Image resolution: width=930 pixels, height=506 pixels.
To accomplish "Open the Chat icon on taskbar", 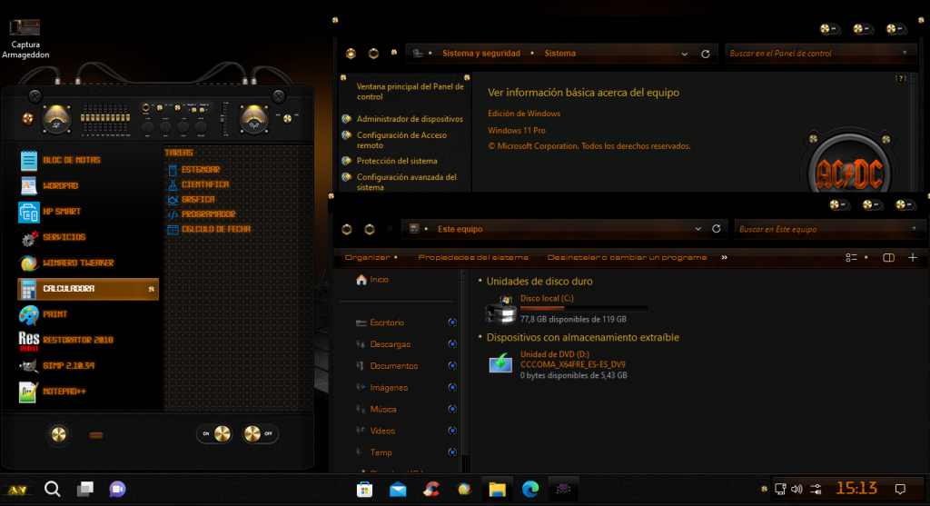I will click(x=117, y=489).
